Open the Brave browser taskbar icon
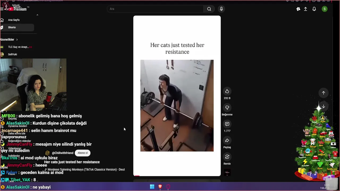The height and width of the screenshot is (191, 340). point(160,187)
